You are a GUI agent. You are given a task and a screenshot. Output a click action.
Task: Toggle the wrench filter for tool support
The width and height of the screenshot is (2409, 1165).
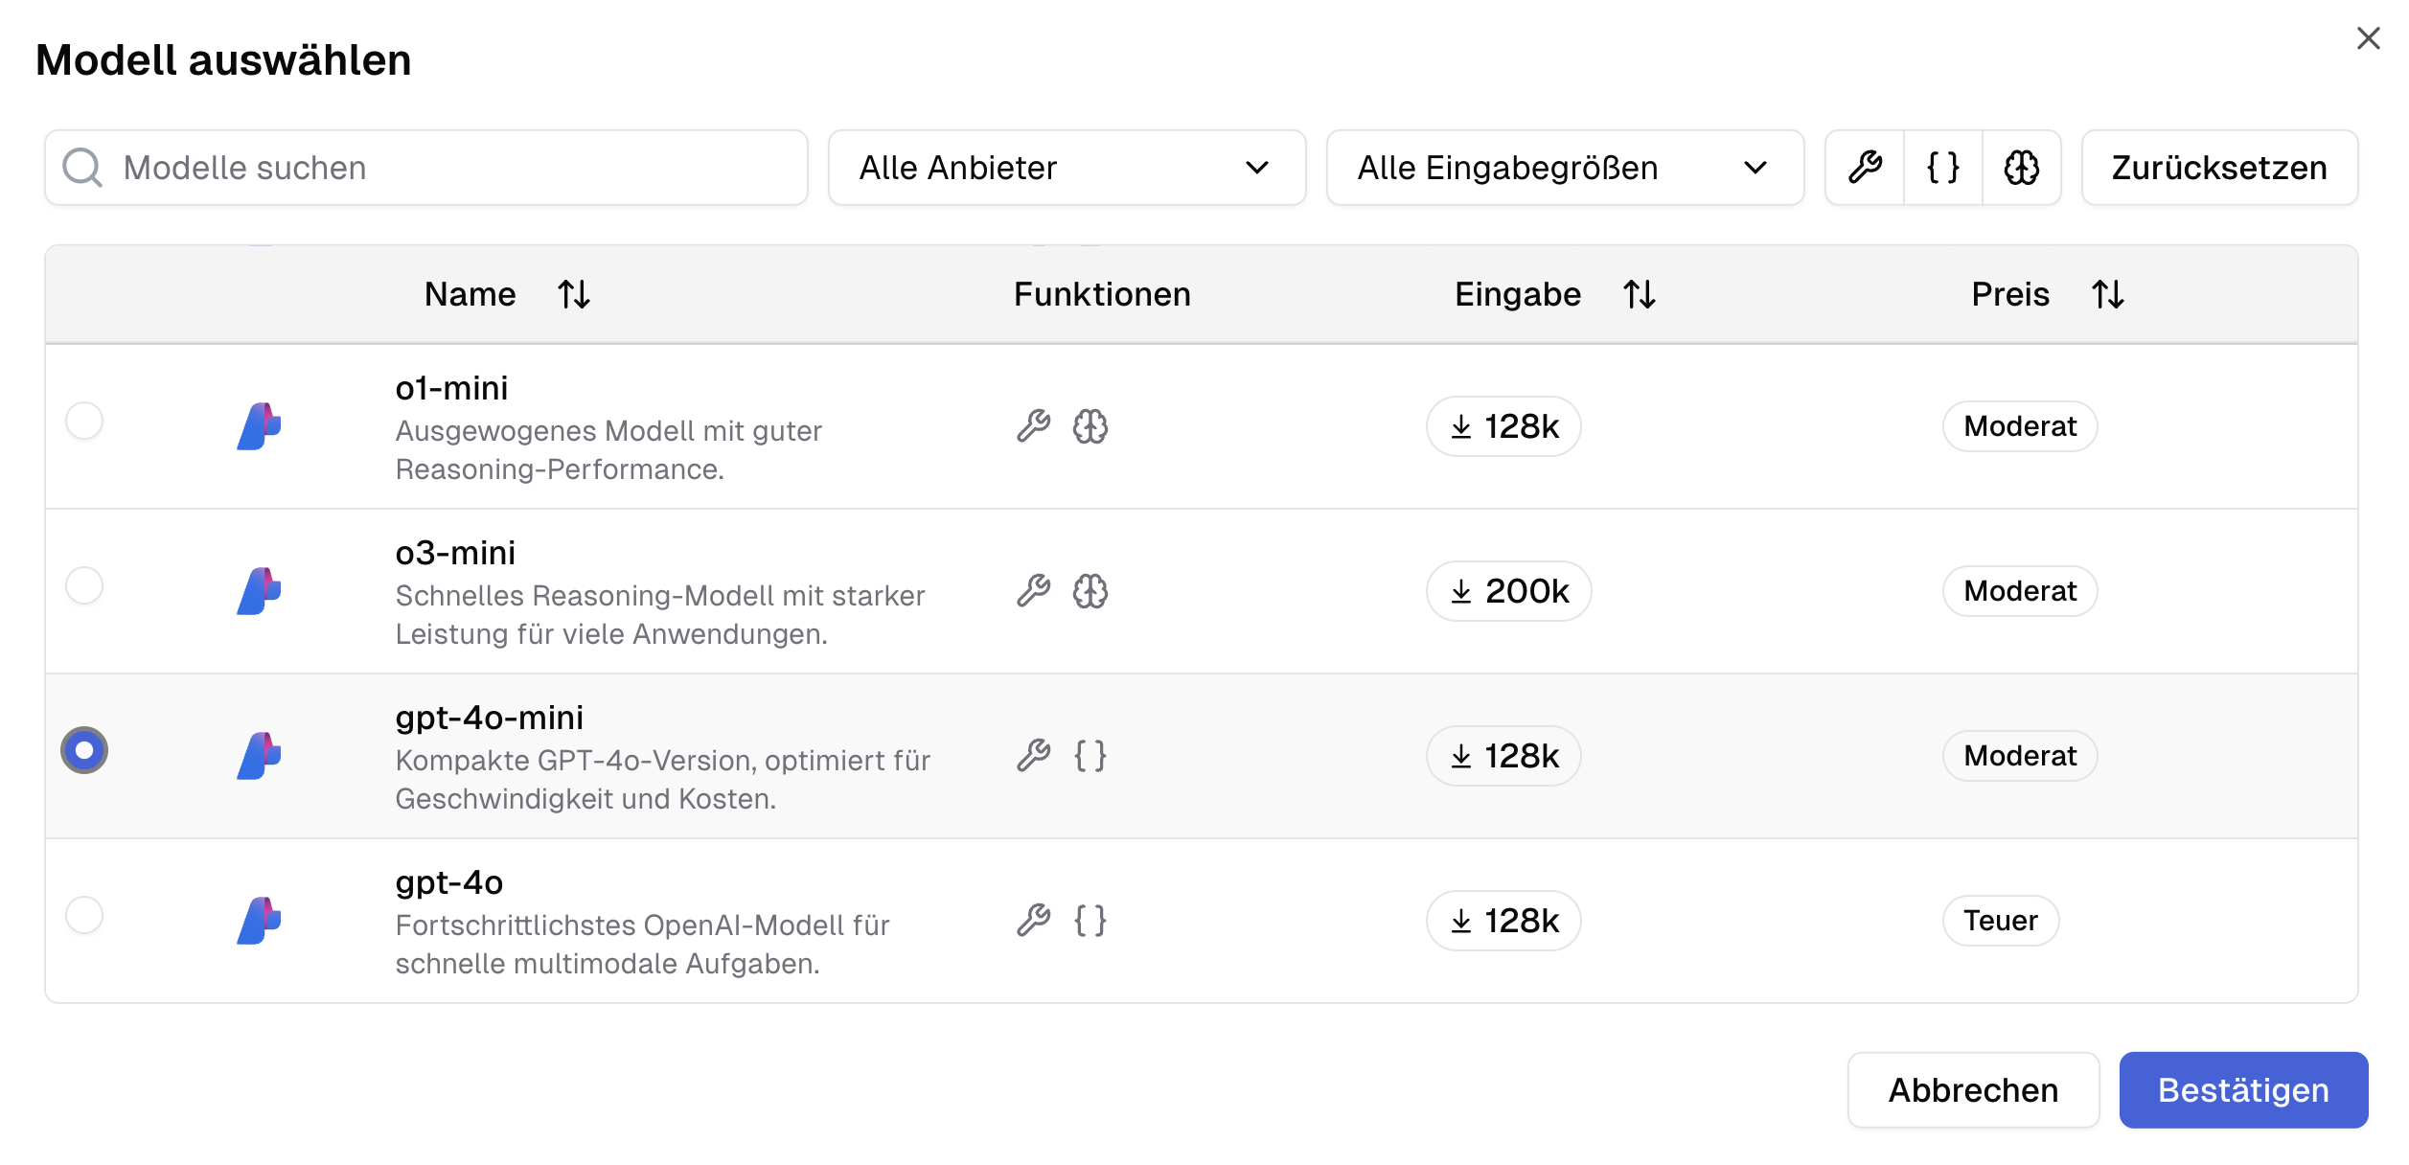click(x=1865, y=168)
